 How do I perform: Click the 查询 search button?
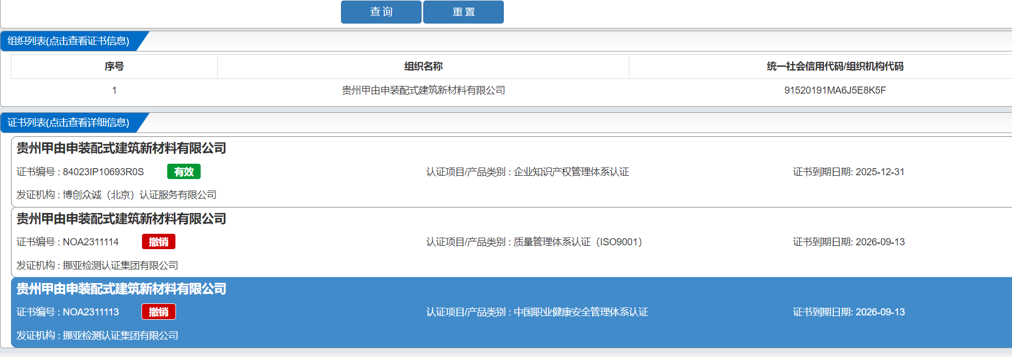click(x=381, y=12)
